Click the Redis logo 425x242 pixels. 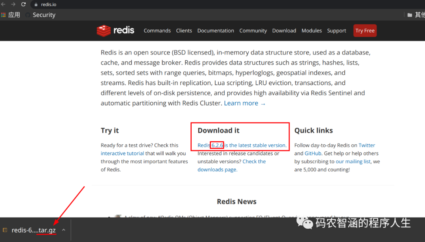(x=115, y=31)
